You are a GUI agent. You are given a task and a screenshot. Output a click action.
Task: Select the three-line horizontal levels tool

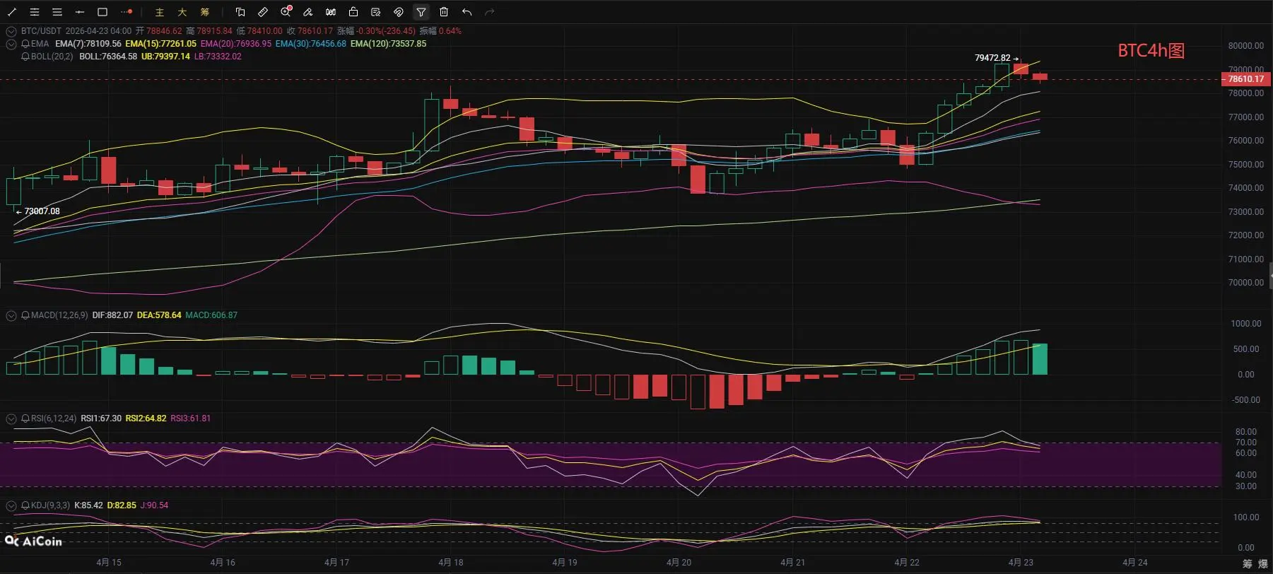pos(57,12)
